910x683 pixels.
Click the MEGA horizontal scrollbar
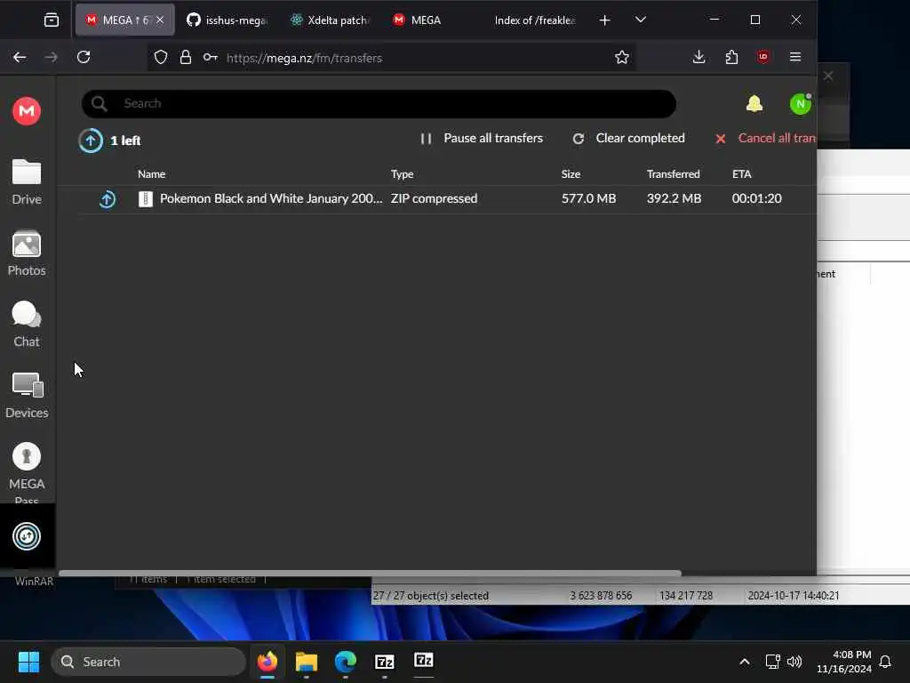[x=371, y=574]
